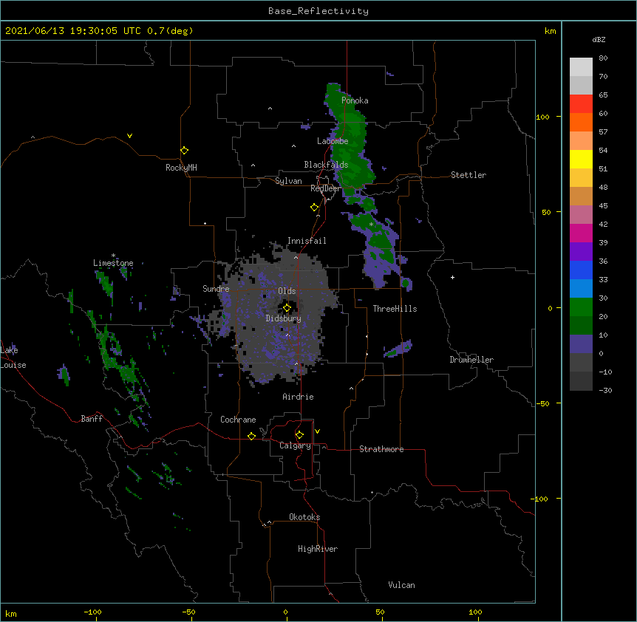Click the Cochrane label

[x=238, y=420]
